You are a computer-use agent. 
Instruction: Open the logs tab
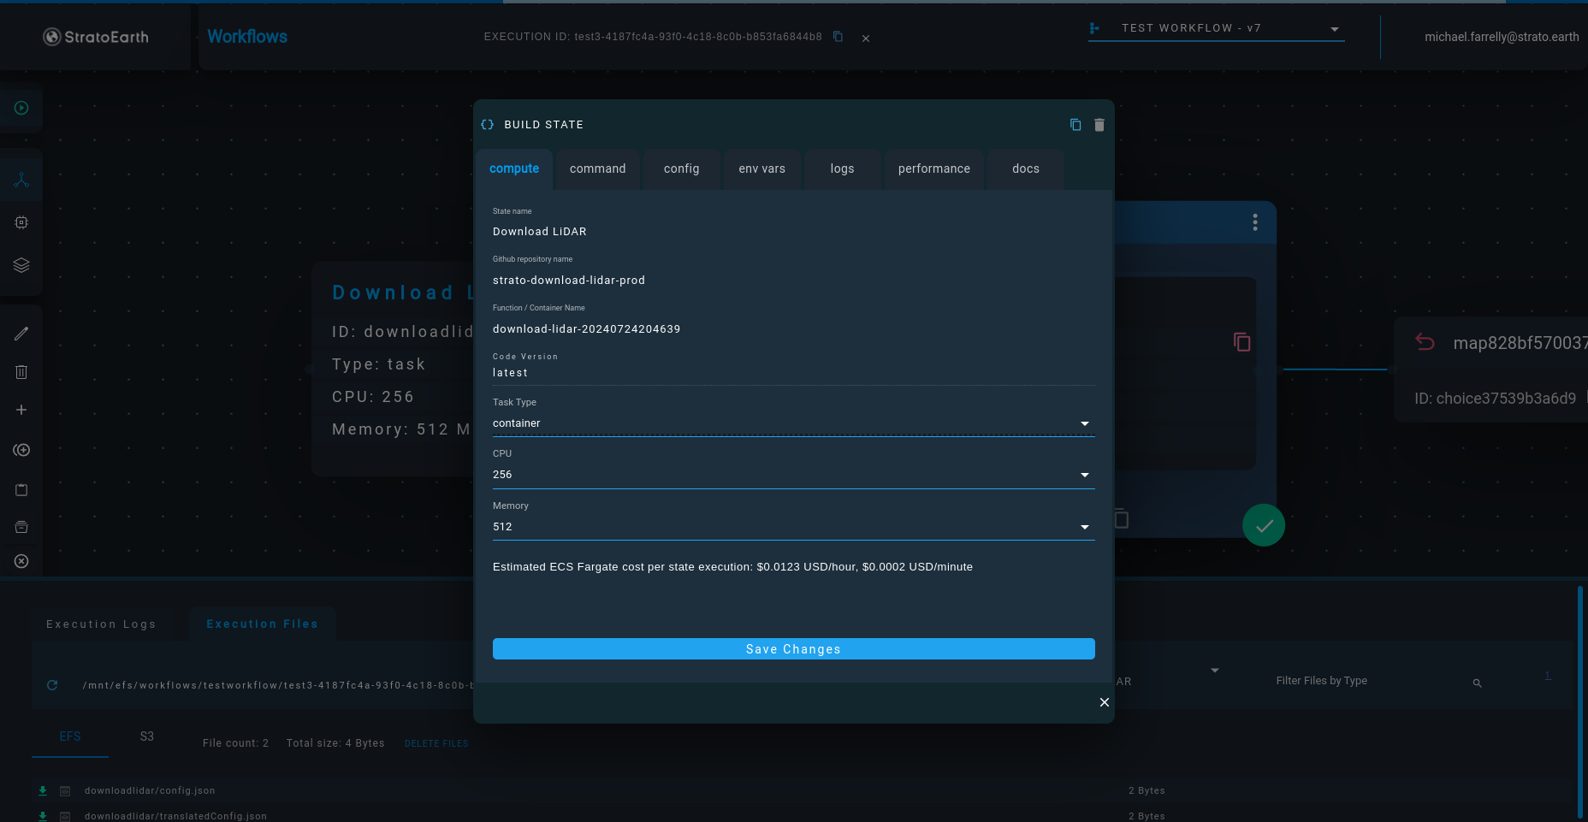[843, 169]
